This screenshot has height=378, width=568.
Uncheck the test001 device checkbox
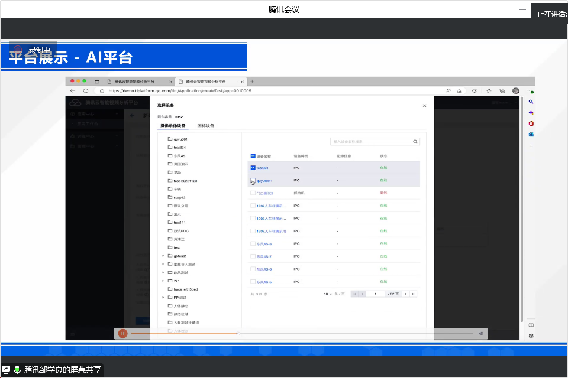[253, 168]
